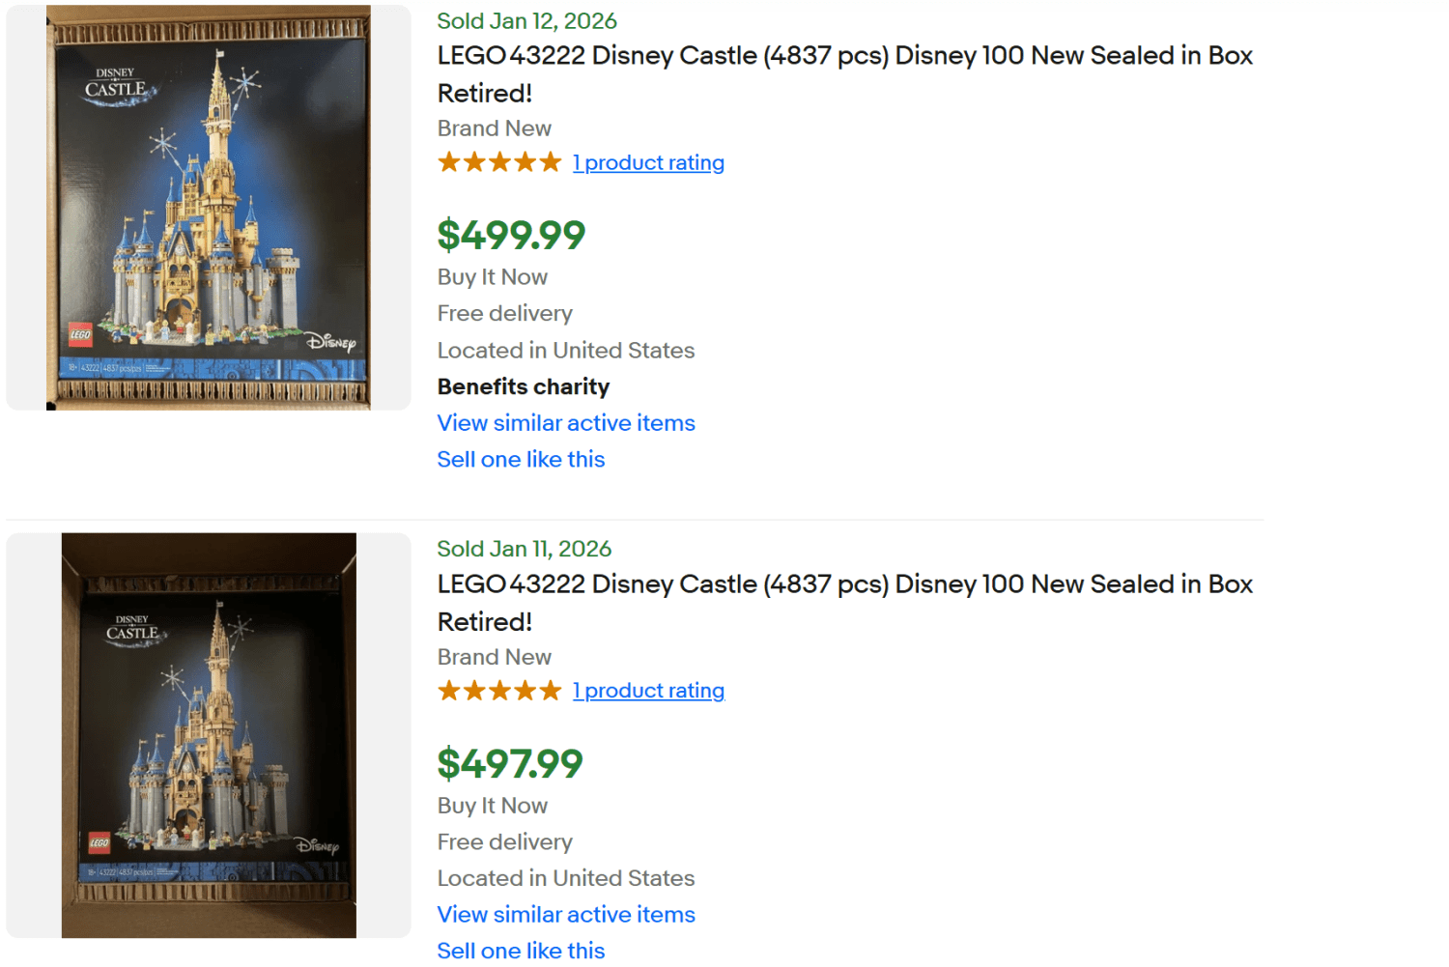Open the 1 product rating link on the first item
This screenshot has height=967, width=1449.
coord(648,162)
